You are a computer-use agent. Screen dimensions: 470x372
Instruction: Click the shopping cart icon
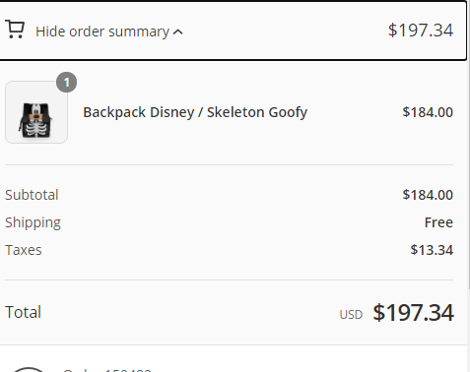pyautogui.click(x=15, y=30)
